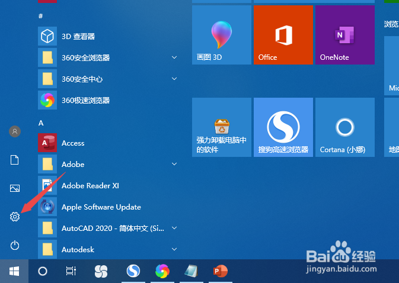Screen dimensions: 399x283
Task: Open the AutoCAD 2020 folder icon
Action: tap(47, 228)
